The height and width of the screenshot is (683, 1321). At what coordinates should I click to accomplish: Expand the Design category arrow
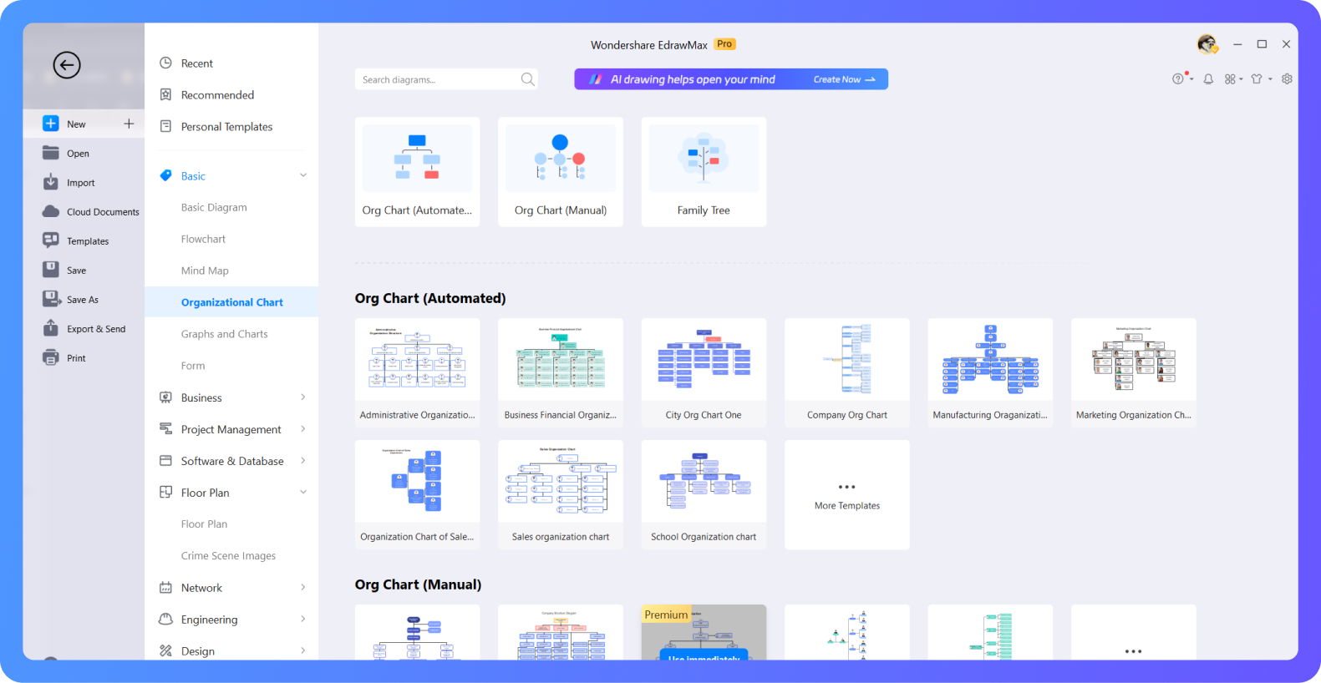pos(303,650)
